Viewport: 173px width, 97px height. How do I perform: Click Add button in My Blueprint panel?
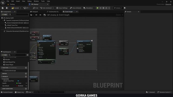pos(4,55)
